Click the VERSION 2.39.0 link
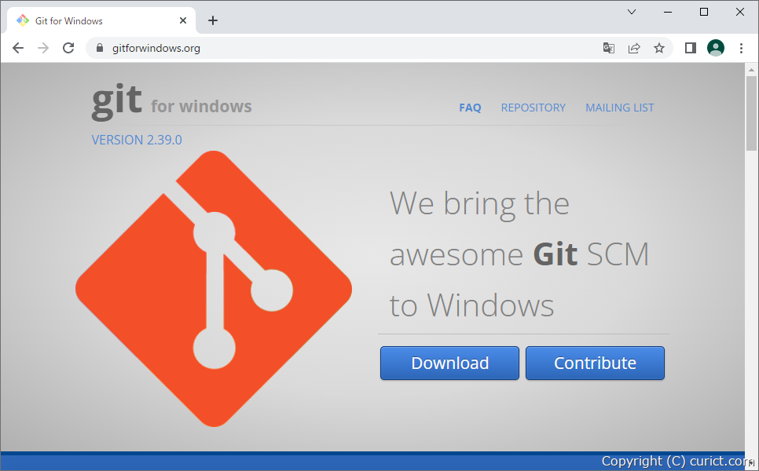Image resolution: width=759 pixels, height=471 pixels. (x=137, y=140)
